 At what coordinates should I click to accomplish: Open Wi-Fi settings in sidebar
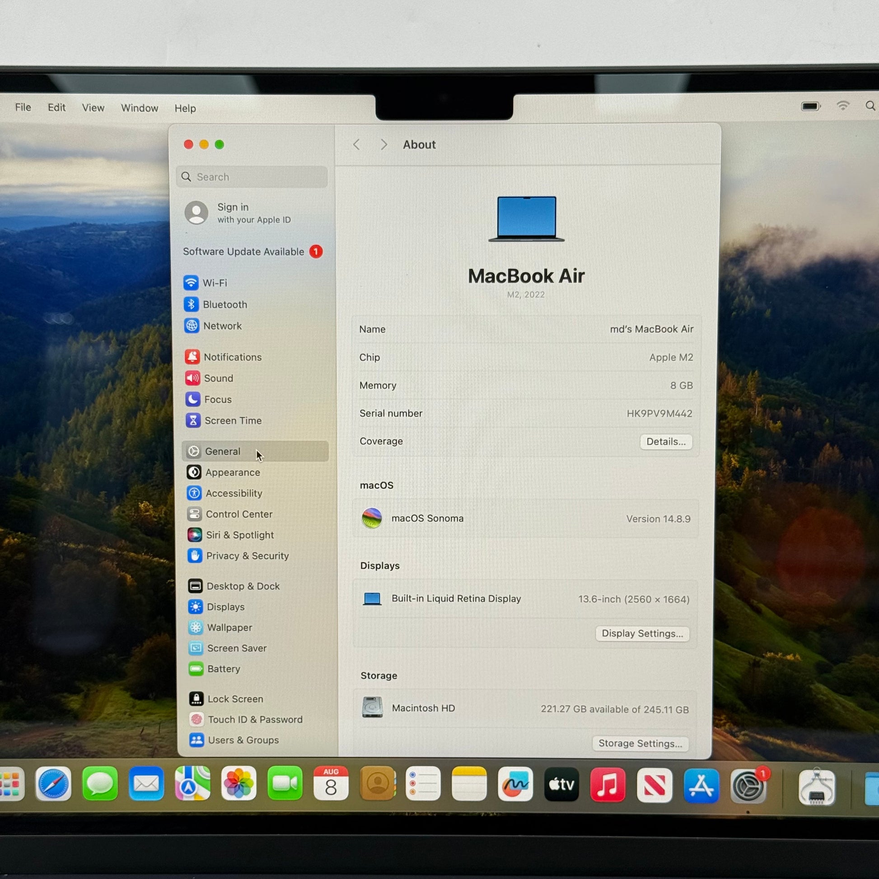pyautogui.click(x=206, y=283)
